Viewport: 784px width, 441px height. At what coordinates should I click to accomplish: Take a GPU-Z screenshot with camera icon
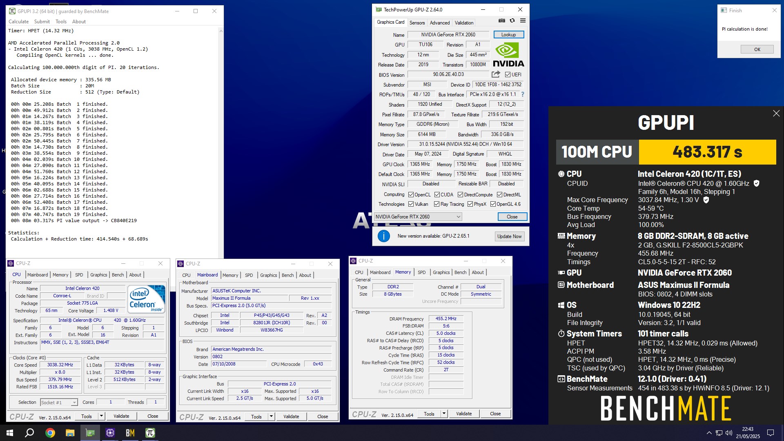[x=502, y=21]
